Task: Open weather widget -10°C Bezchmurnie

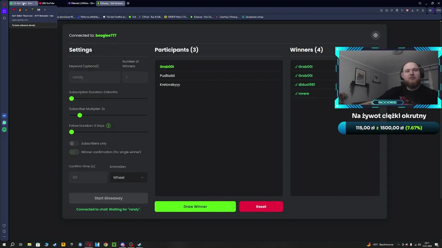Action: pyautogui.click(x=380, y=245)
